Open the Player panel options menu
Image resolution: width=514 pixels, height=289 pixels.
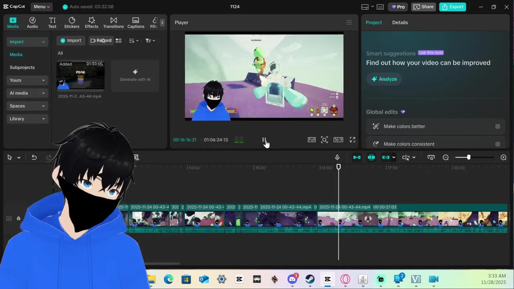point(349,22)
